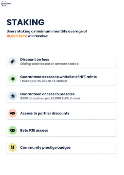
Task: Click $500 allocation per 25,000 $LPX staked subtitle
Action: (x=50, y=98)
